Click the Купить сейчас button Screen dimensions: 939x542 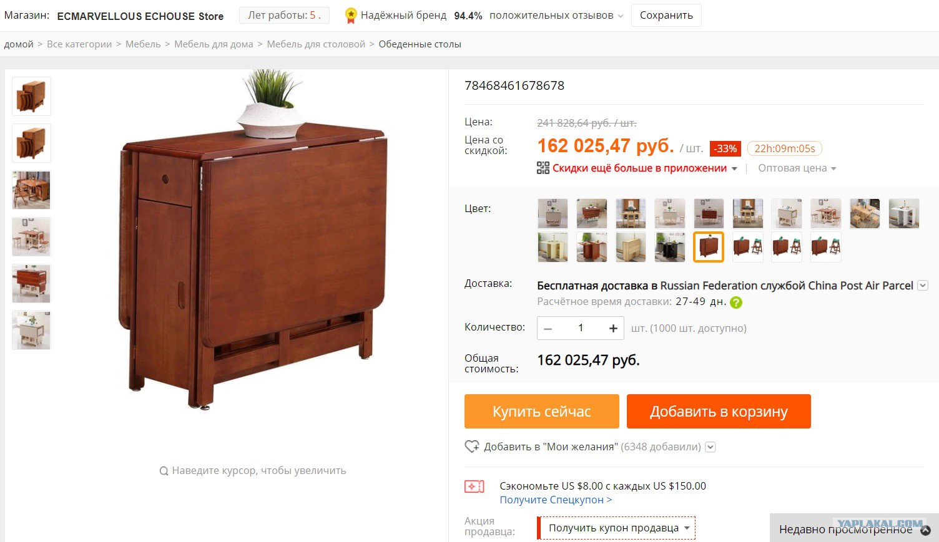click(x=542, y=411)
